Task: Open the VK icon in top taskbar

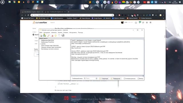Action: tap(156, 2)
